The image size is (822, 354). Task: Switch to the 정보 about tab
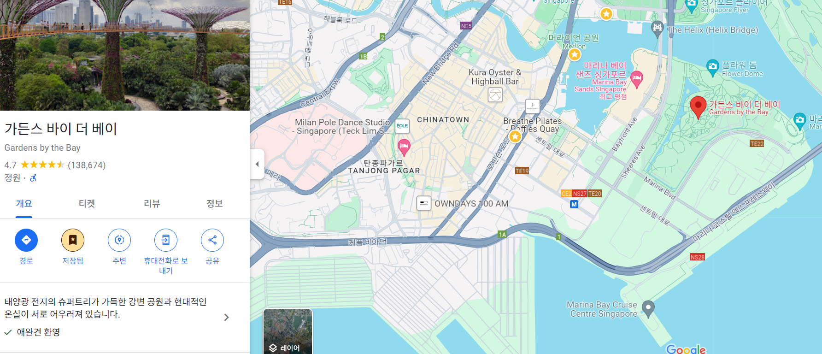pyautogui.click(x=214, y=204)
